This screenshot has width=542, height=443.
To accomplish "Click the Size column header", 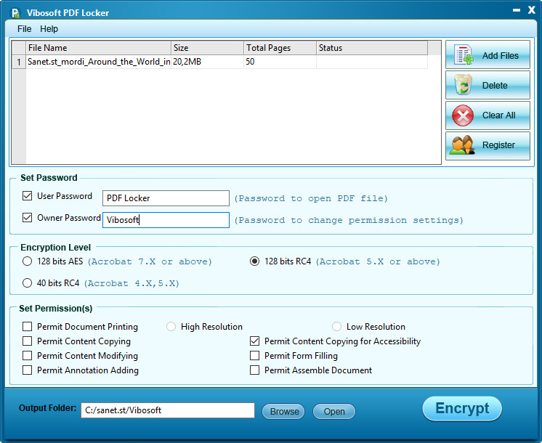I will [x=207, y=48].
